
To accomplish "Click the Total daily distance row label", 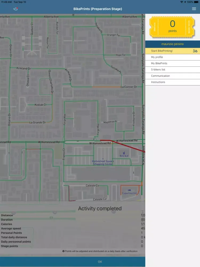I will 14,237.
